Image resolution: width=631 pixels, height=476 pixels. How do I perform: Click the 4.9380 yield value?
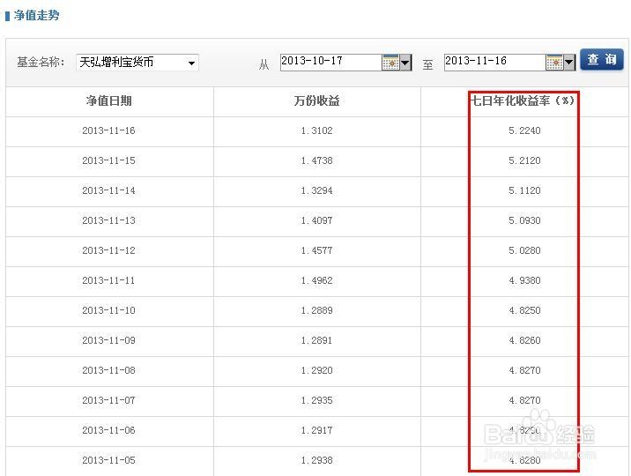pos(524,280)
